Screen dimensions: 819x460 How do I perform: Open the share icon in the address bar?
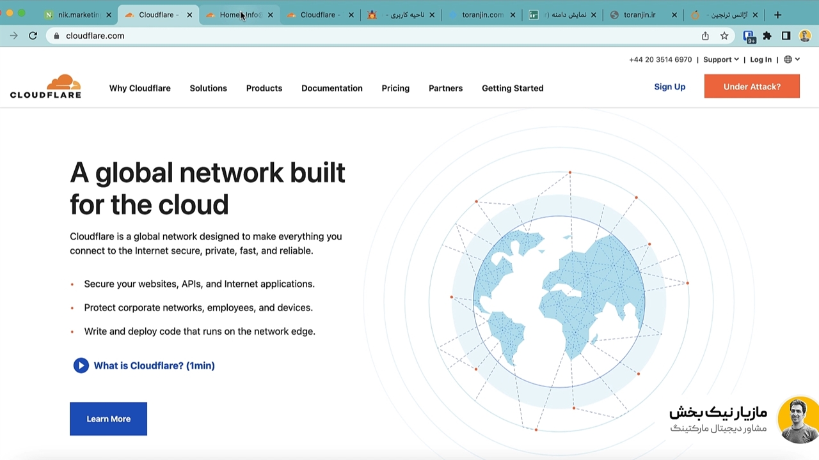[705, 36]
